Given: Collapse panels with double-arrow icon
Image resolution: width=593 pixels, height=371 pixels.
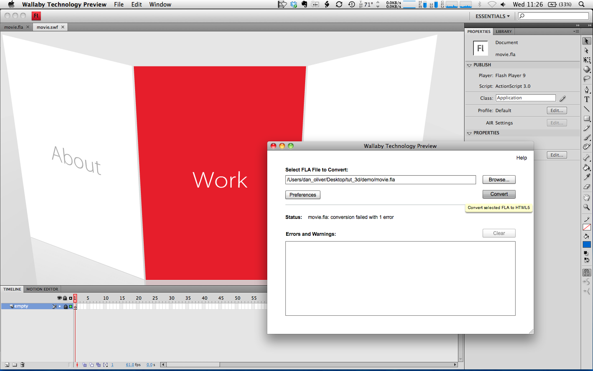Looking at the screenshot, I should click(578, 25).
